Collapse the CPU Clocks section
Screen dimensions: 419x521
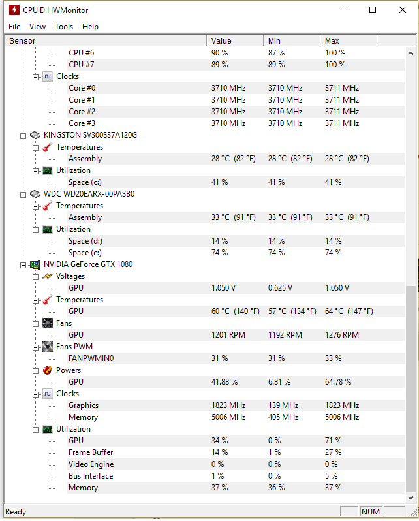tap(35, 78)
